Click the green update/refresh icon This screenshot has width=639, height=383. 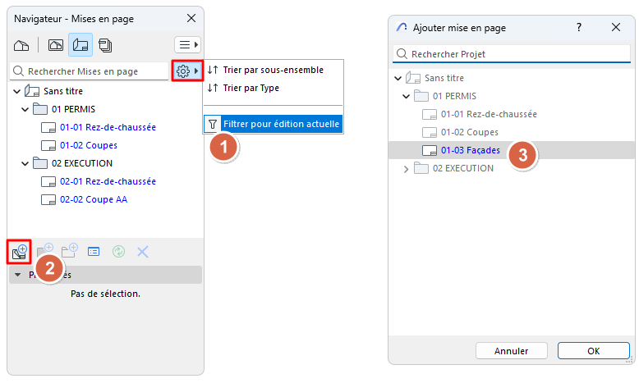tap(117, 251)
